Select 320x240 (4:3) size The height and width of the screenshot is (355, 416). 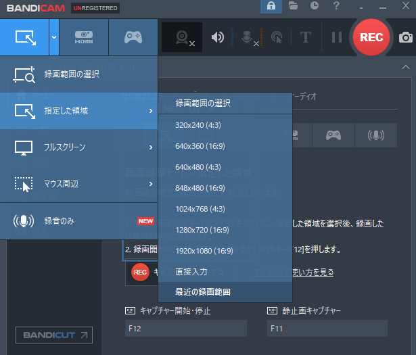225,125
